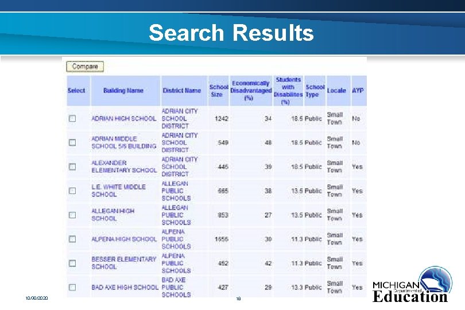Click Small Town locale in Allegan High row

pyautogui.click(x=335, y=215)
